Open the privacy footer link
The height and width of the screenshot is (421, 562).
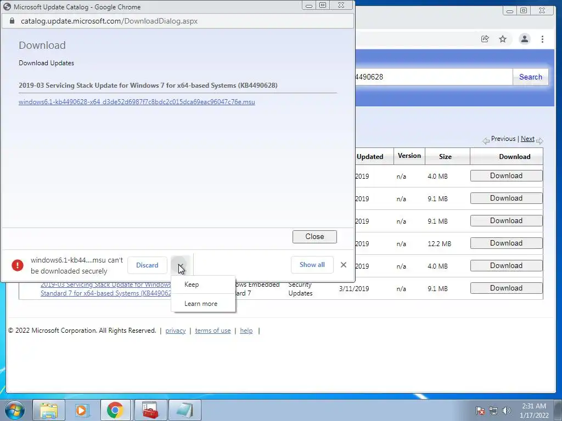pyautogui.click(x=176, y=331)
